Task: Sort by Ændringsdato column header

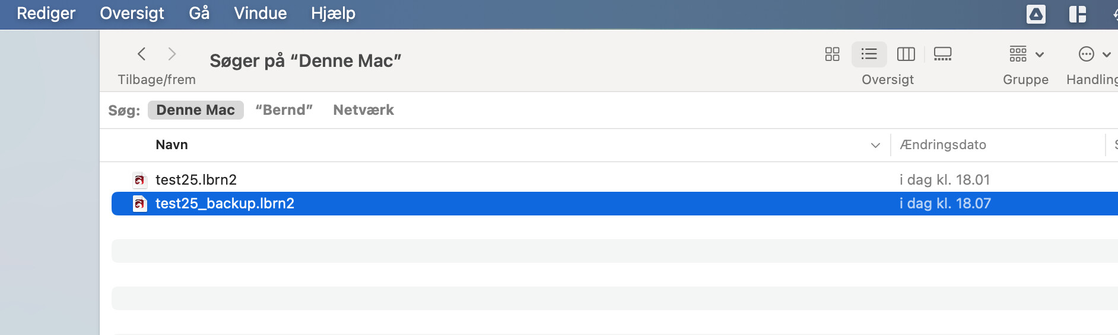Action: point(943,145)
